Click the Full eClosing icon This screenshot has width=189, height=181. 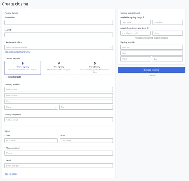pos(95,63)
